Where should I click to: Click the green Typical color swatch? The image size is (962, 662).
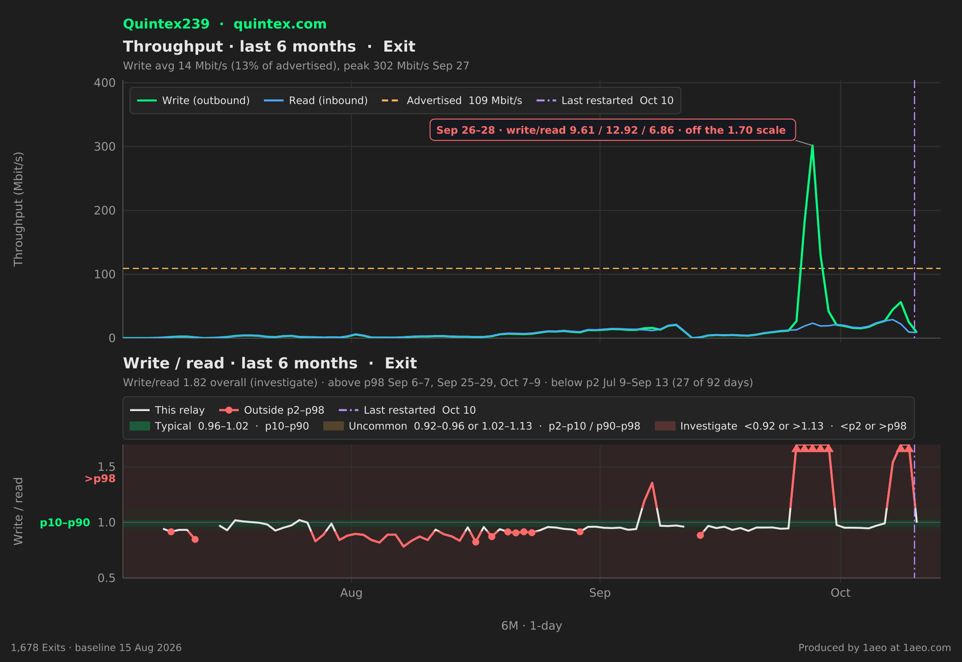tap(140, 426)
